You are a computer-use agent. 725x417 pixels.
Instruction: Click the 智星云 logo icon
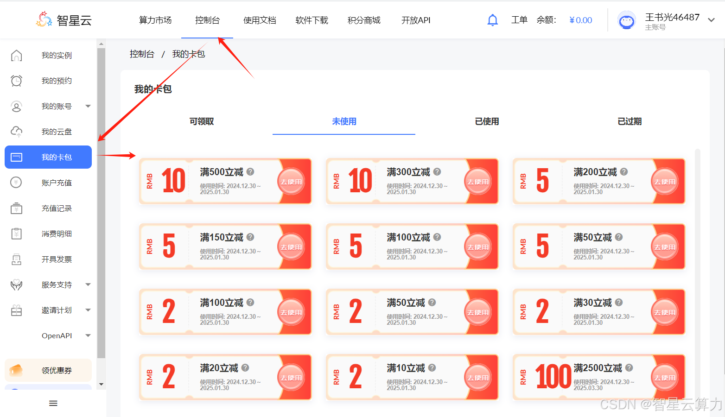[44, 19]
